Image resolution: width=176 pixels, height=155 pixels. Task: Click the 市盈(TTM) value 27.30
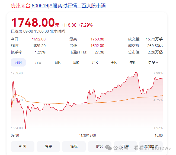click(x=99, y=52)
